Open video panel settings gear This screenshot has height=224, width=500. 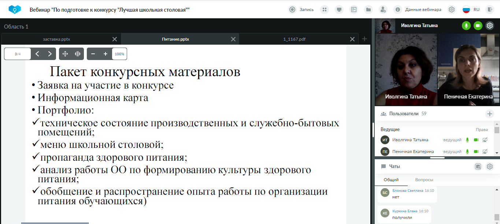coord(490,26)
